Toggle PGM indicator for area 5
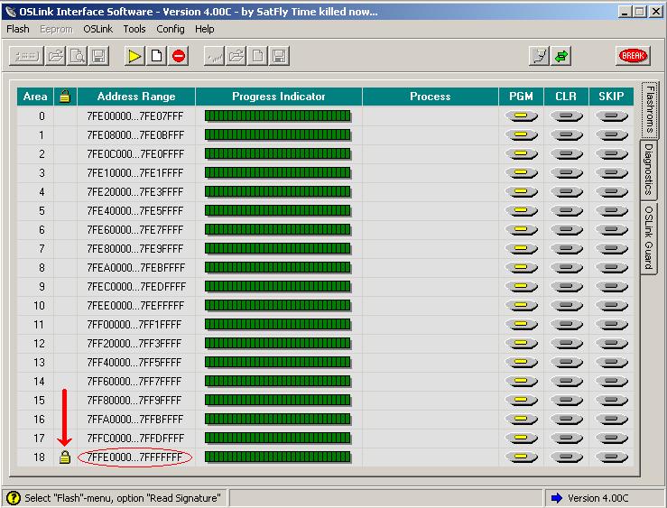 (x=521, y=211)
